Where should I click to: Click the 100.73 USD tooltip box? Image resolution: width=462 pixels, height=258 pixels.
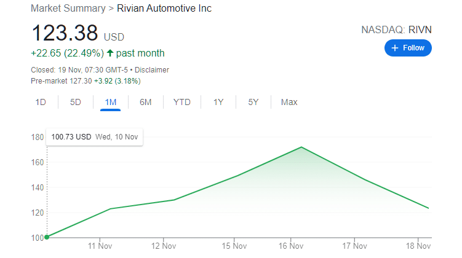[95, 137]
